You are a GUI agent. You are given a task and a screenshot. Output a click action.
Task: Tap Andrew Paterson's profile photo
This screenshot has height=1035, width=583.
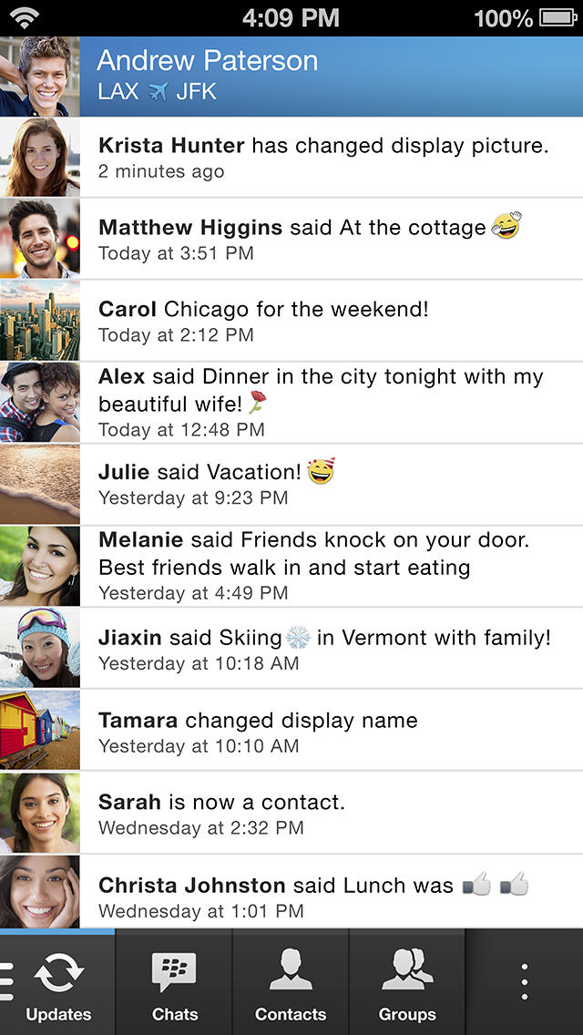(x=40, y=77)
